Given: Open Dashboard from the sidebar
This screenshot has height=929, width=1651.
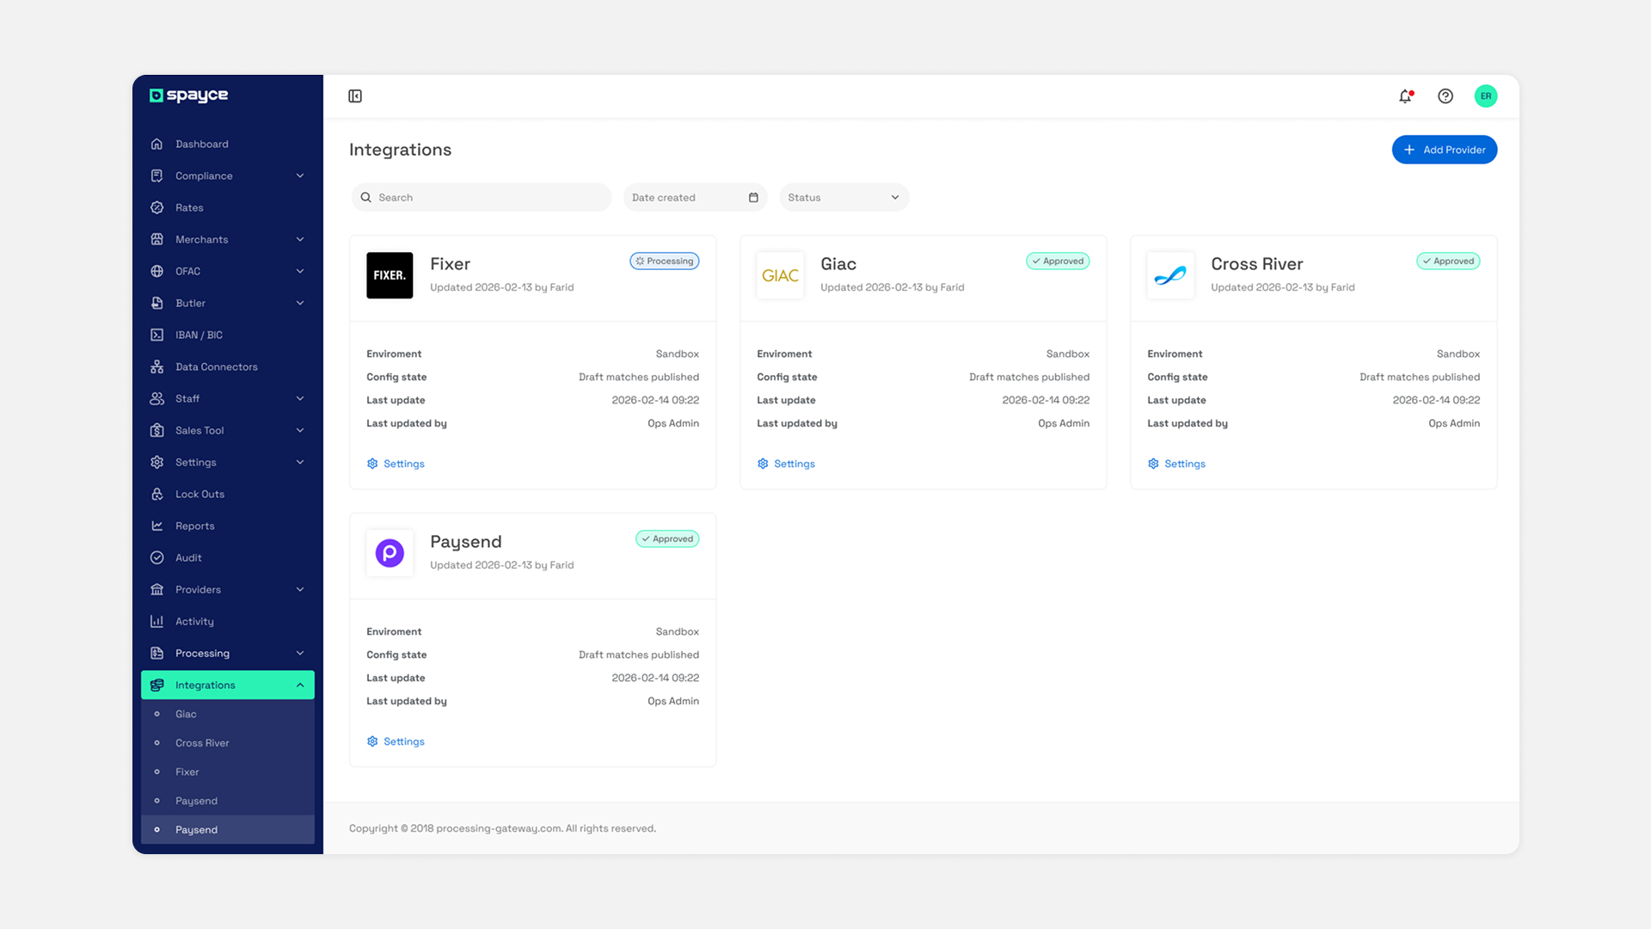Looking at the screenshot, I should pyautogui.click(x=202, y=145).
